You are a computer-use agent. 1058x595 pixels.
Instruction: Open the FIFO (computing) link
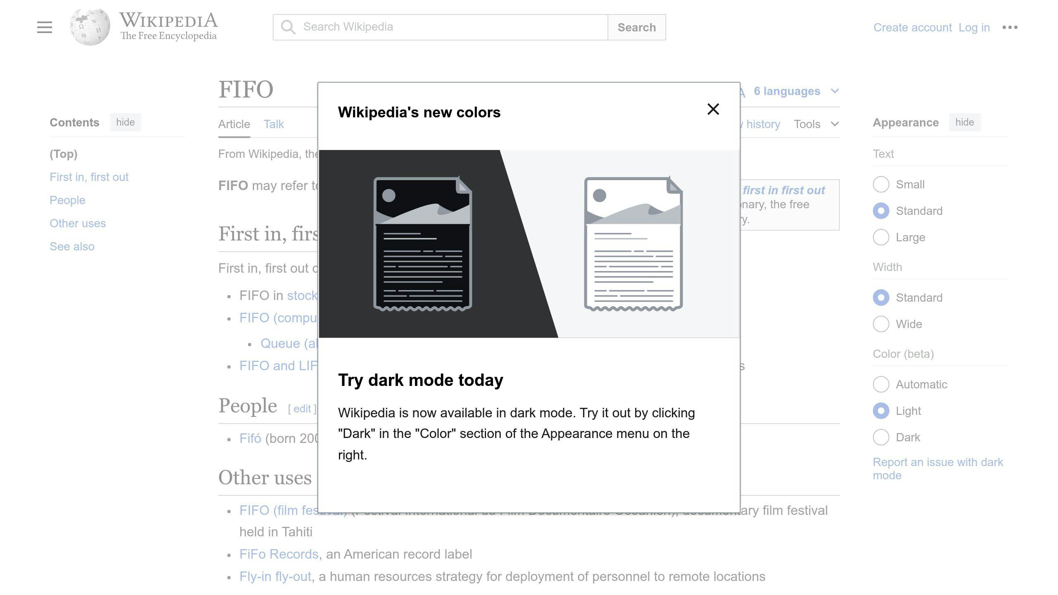(279, 318)
